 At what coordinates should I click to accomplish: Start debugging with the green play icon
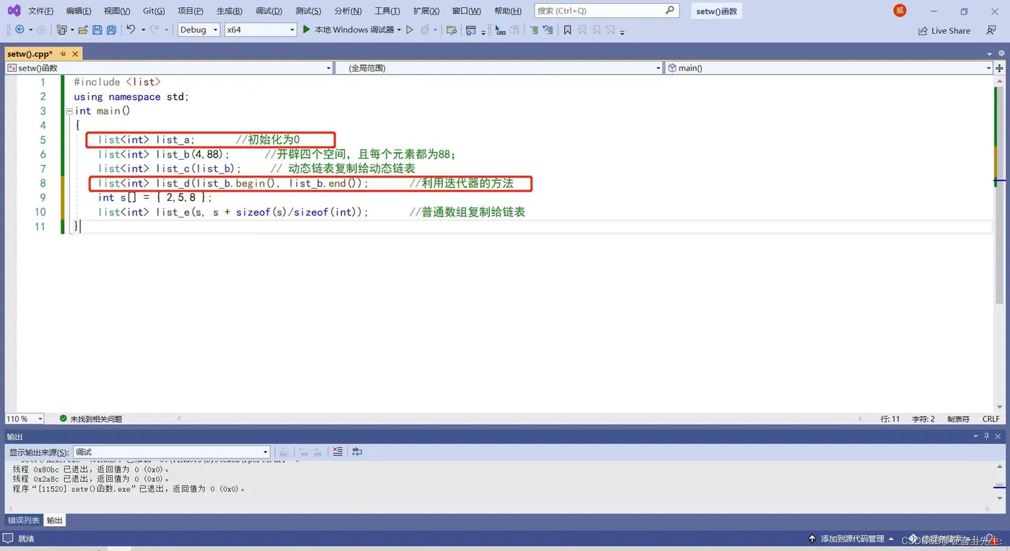[307, 30]
